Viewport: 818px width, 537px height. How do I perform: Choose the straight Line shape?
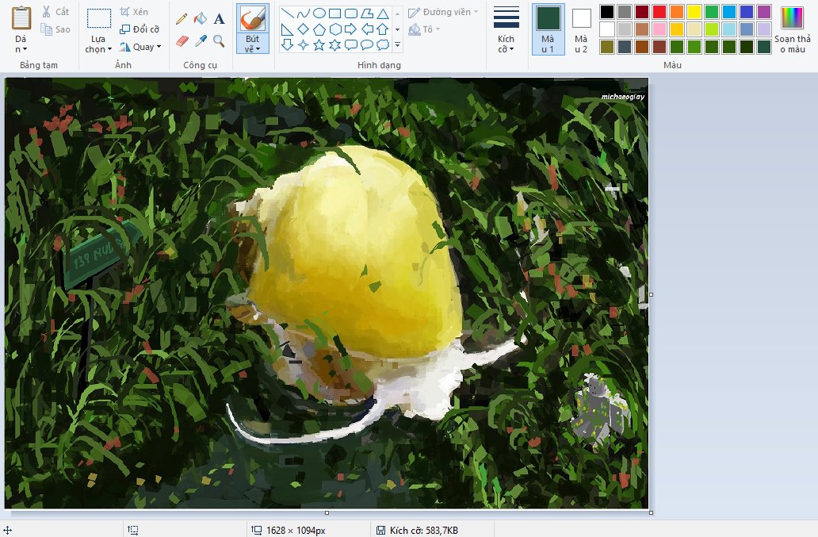coord(287,13)
